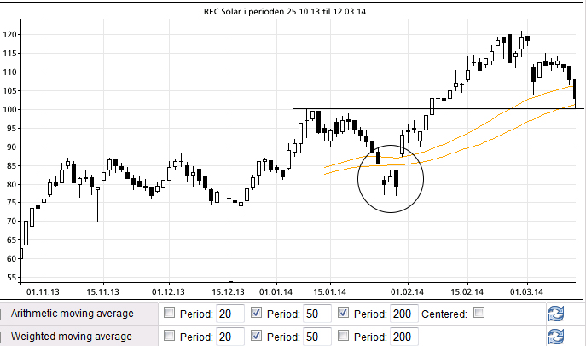Click Arithmetic period field containing 50
The width and height of the screenshot is (586, 346).
coord(318,314)
